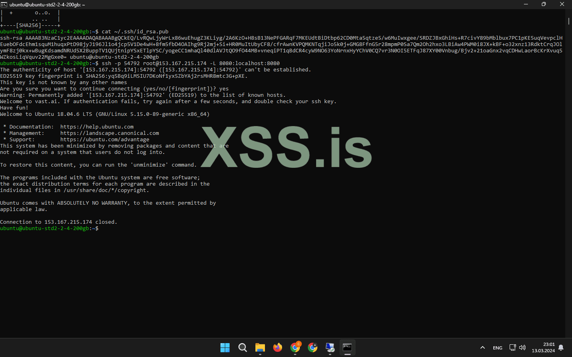Close the terminal window
This screenshot has height=357, width=572.
(562, 4)
